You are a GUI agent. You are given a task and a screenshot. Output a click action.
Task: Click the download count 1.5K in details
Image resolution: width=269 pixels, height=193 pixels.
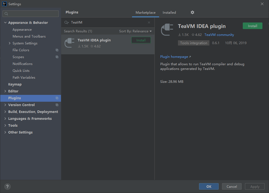coord(183,35)
